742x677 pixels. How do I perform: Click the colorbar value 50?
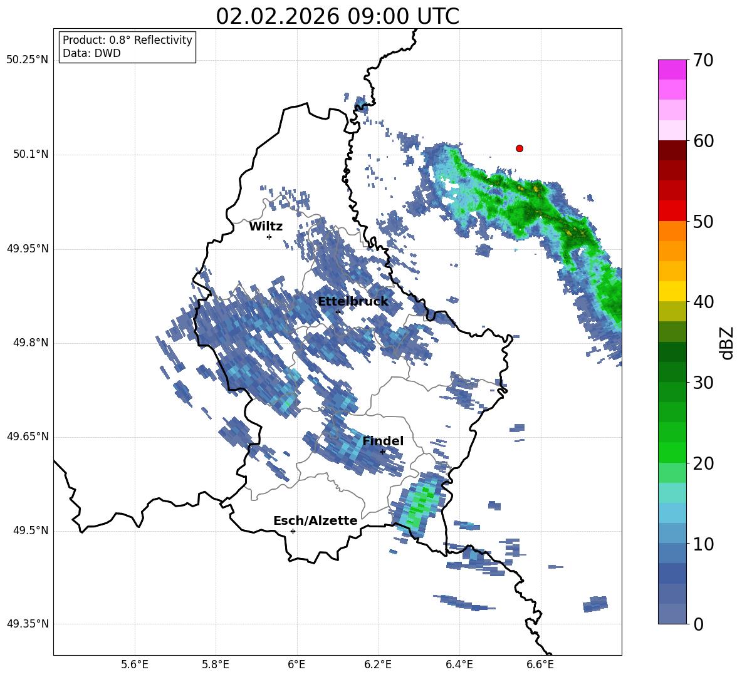pyautogui.click(x=703, y=221)
